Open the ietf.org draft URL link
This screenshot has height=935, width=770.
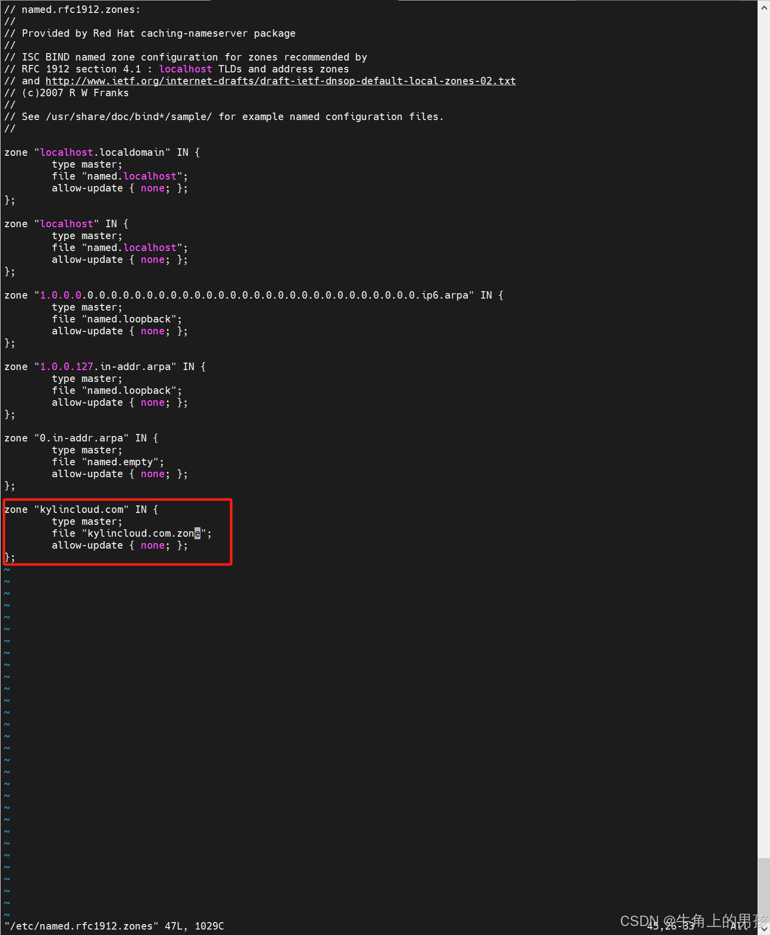280,81
